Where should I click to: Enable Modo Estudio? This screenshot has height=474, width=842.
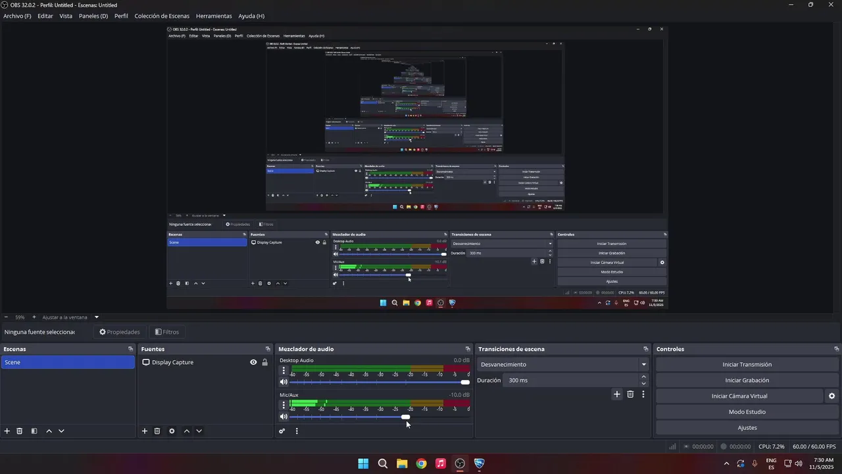coord(747,412)
